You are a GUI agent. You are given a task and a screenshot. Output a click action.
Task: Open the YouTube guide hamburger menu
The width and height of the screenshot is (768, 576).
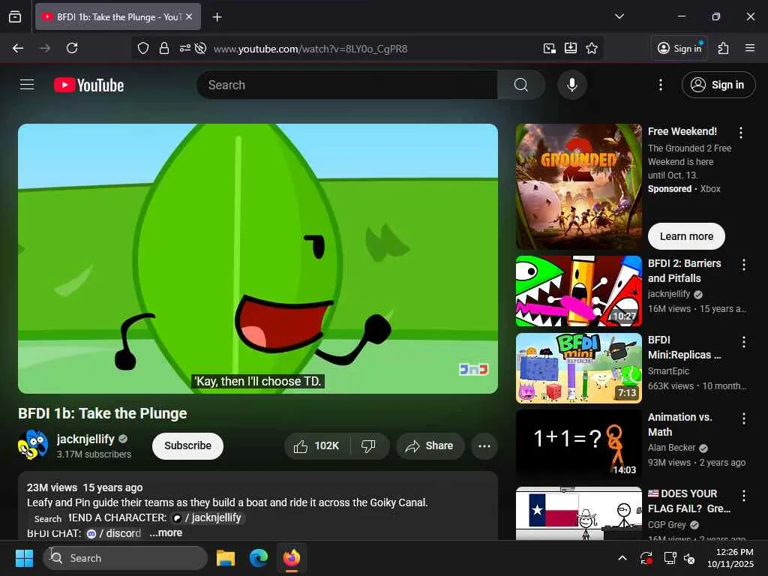(27, 85)
